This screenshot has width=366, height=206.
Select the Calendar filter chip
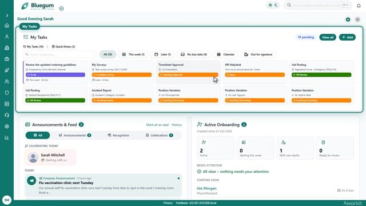tap(225, 54)
